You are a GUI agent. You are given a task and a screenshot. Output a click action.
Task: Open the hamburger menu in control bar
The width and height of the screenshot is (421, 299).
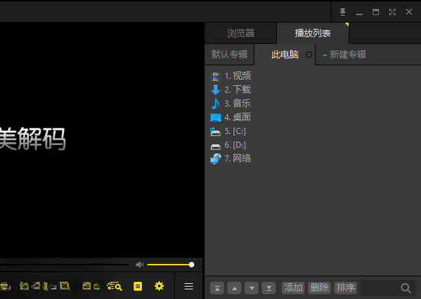pos(189,287)
